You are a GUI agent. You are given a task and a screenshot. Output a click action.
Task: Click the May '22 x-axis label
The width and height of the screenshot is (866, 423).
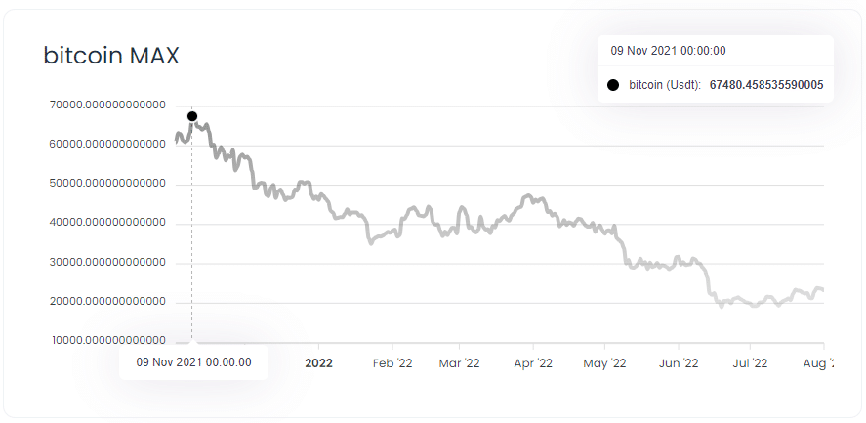click(604, 362)
